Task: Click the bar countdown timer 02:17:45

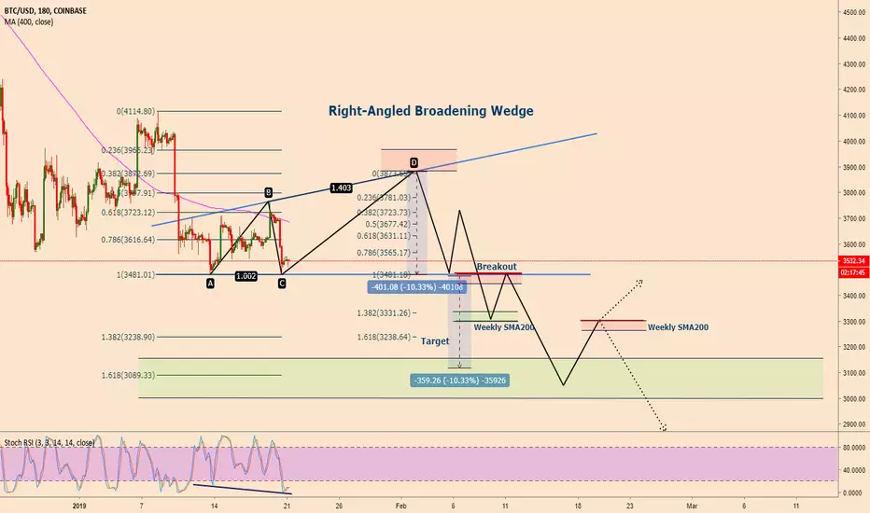Action: coord(853,272)
